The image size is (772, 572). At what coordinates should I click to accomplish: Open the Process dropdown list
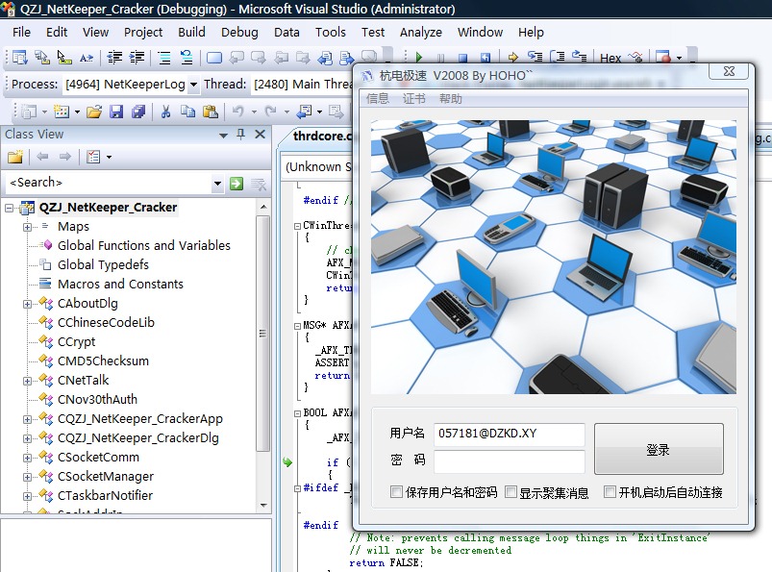pyautogui.click(x=193, y=85)
